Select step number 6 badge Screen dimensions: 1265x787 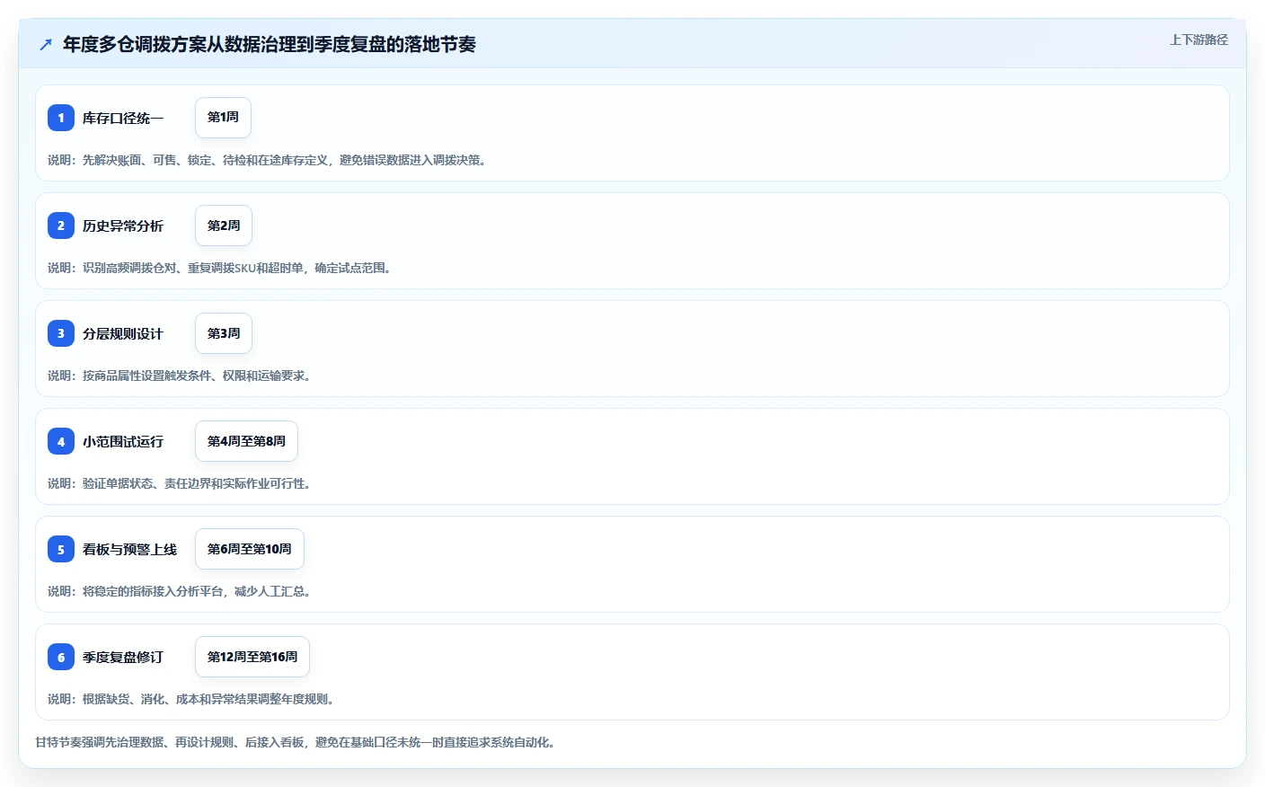pos(61,657)
